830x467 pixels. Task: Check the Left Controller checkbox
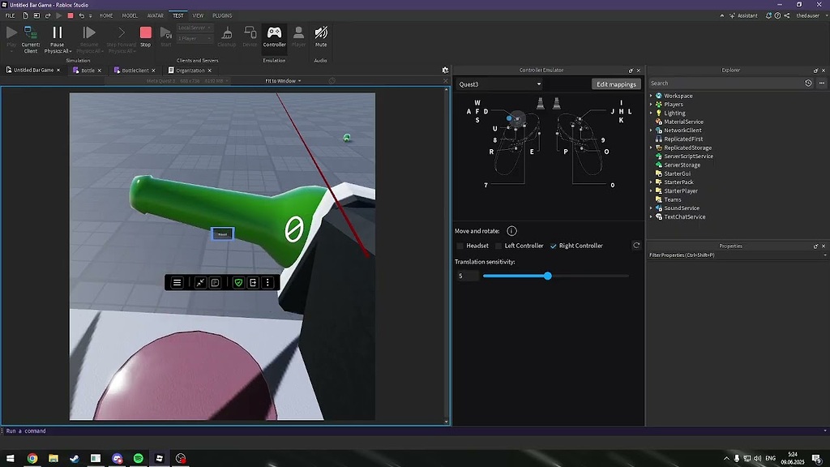tap(498, 246)
